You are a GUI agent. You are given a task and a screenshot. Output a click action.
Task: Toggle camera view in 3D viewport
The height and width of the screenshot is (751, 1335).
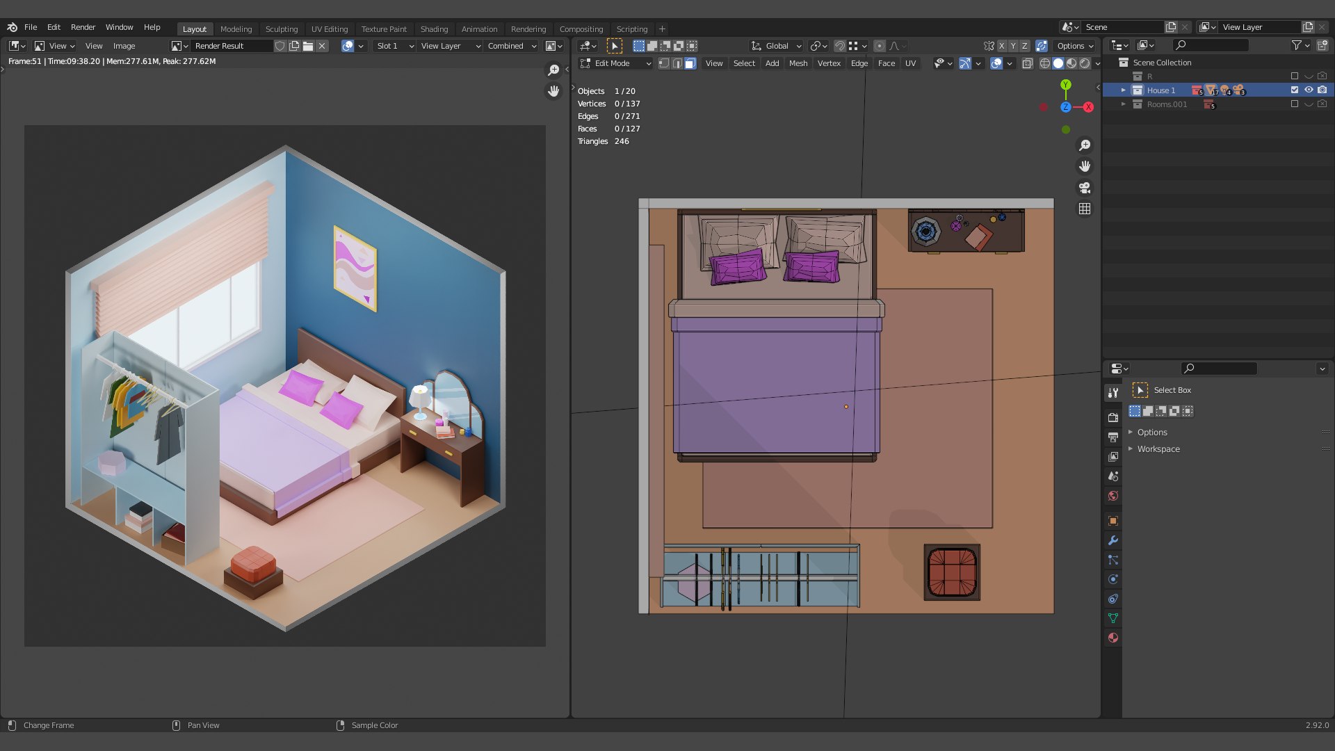click(1084, 188)
